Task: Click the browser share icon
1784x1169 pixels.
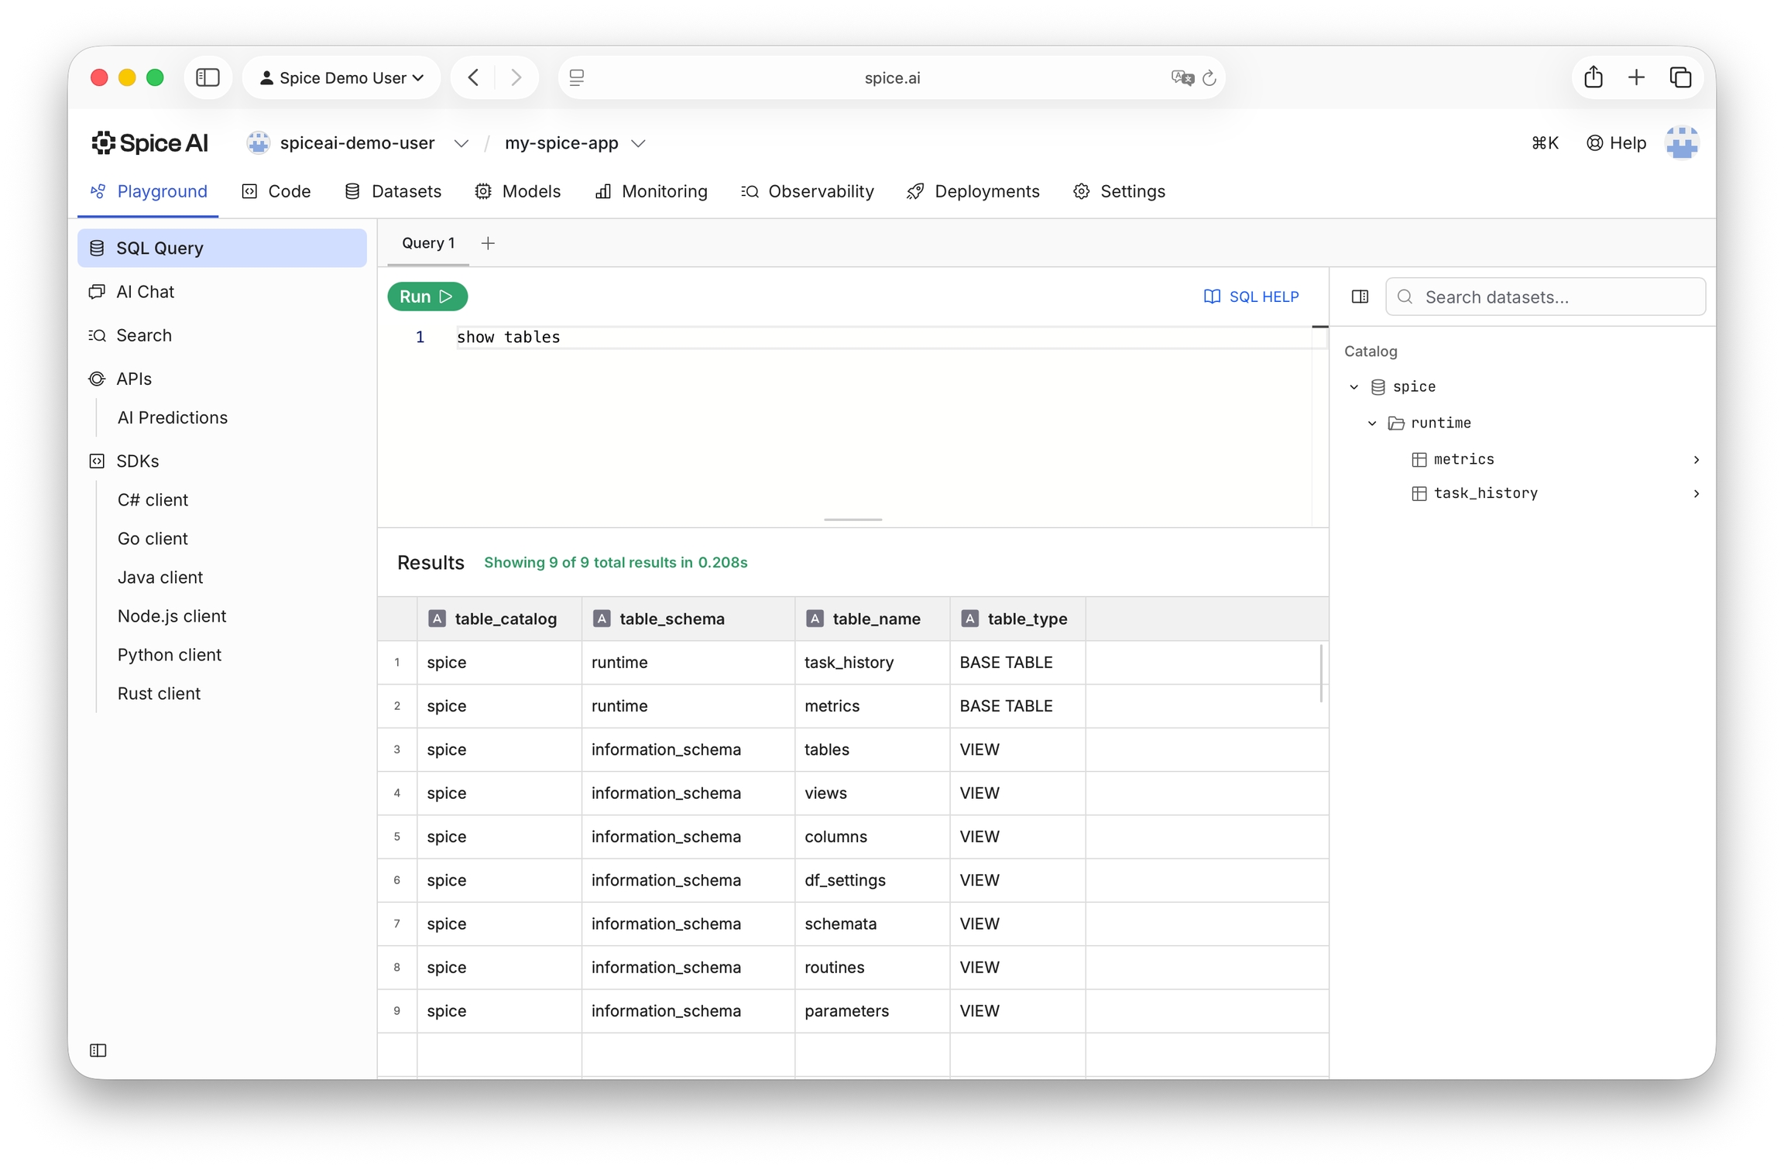Action: 1593,77
